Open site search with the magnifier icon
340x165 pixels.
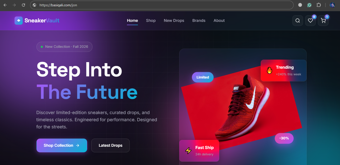[x=298, y=21]
